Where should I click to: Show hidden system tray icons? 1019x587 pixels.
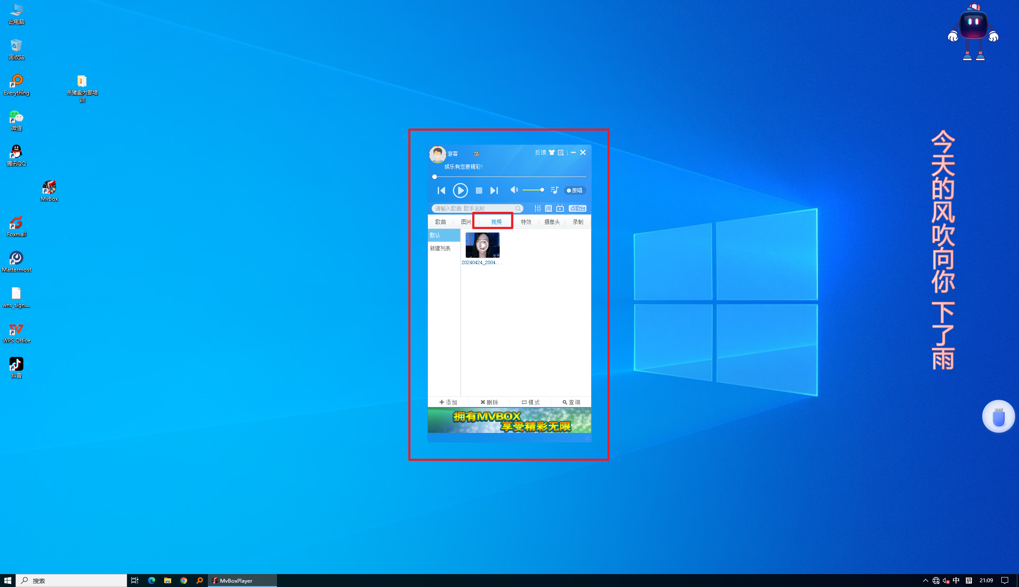click(925, 581)
